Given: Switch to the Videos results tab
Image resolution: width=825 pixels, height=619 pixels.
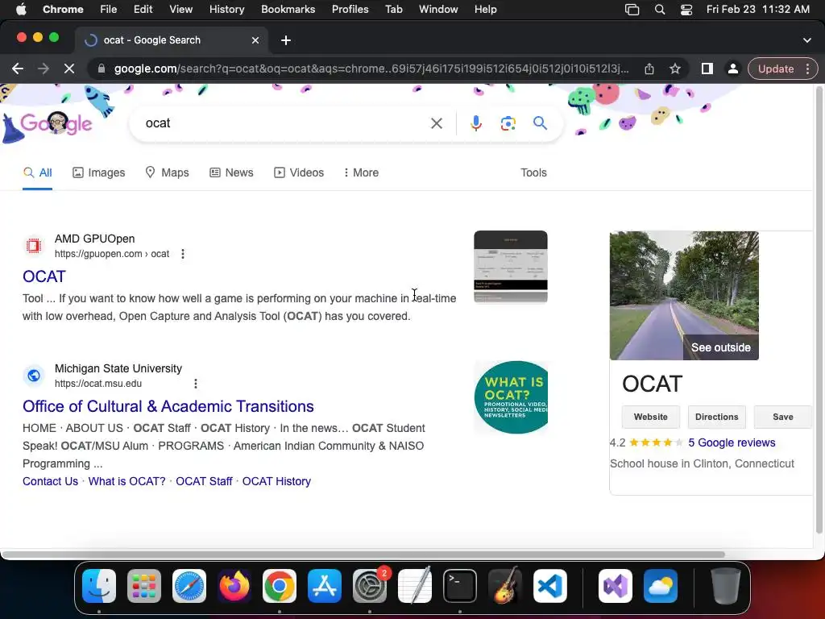Looking at the screenshot, I should click(299, 172).
